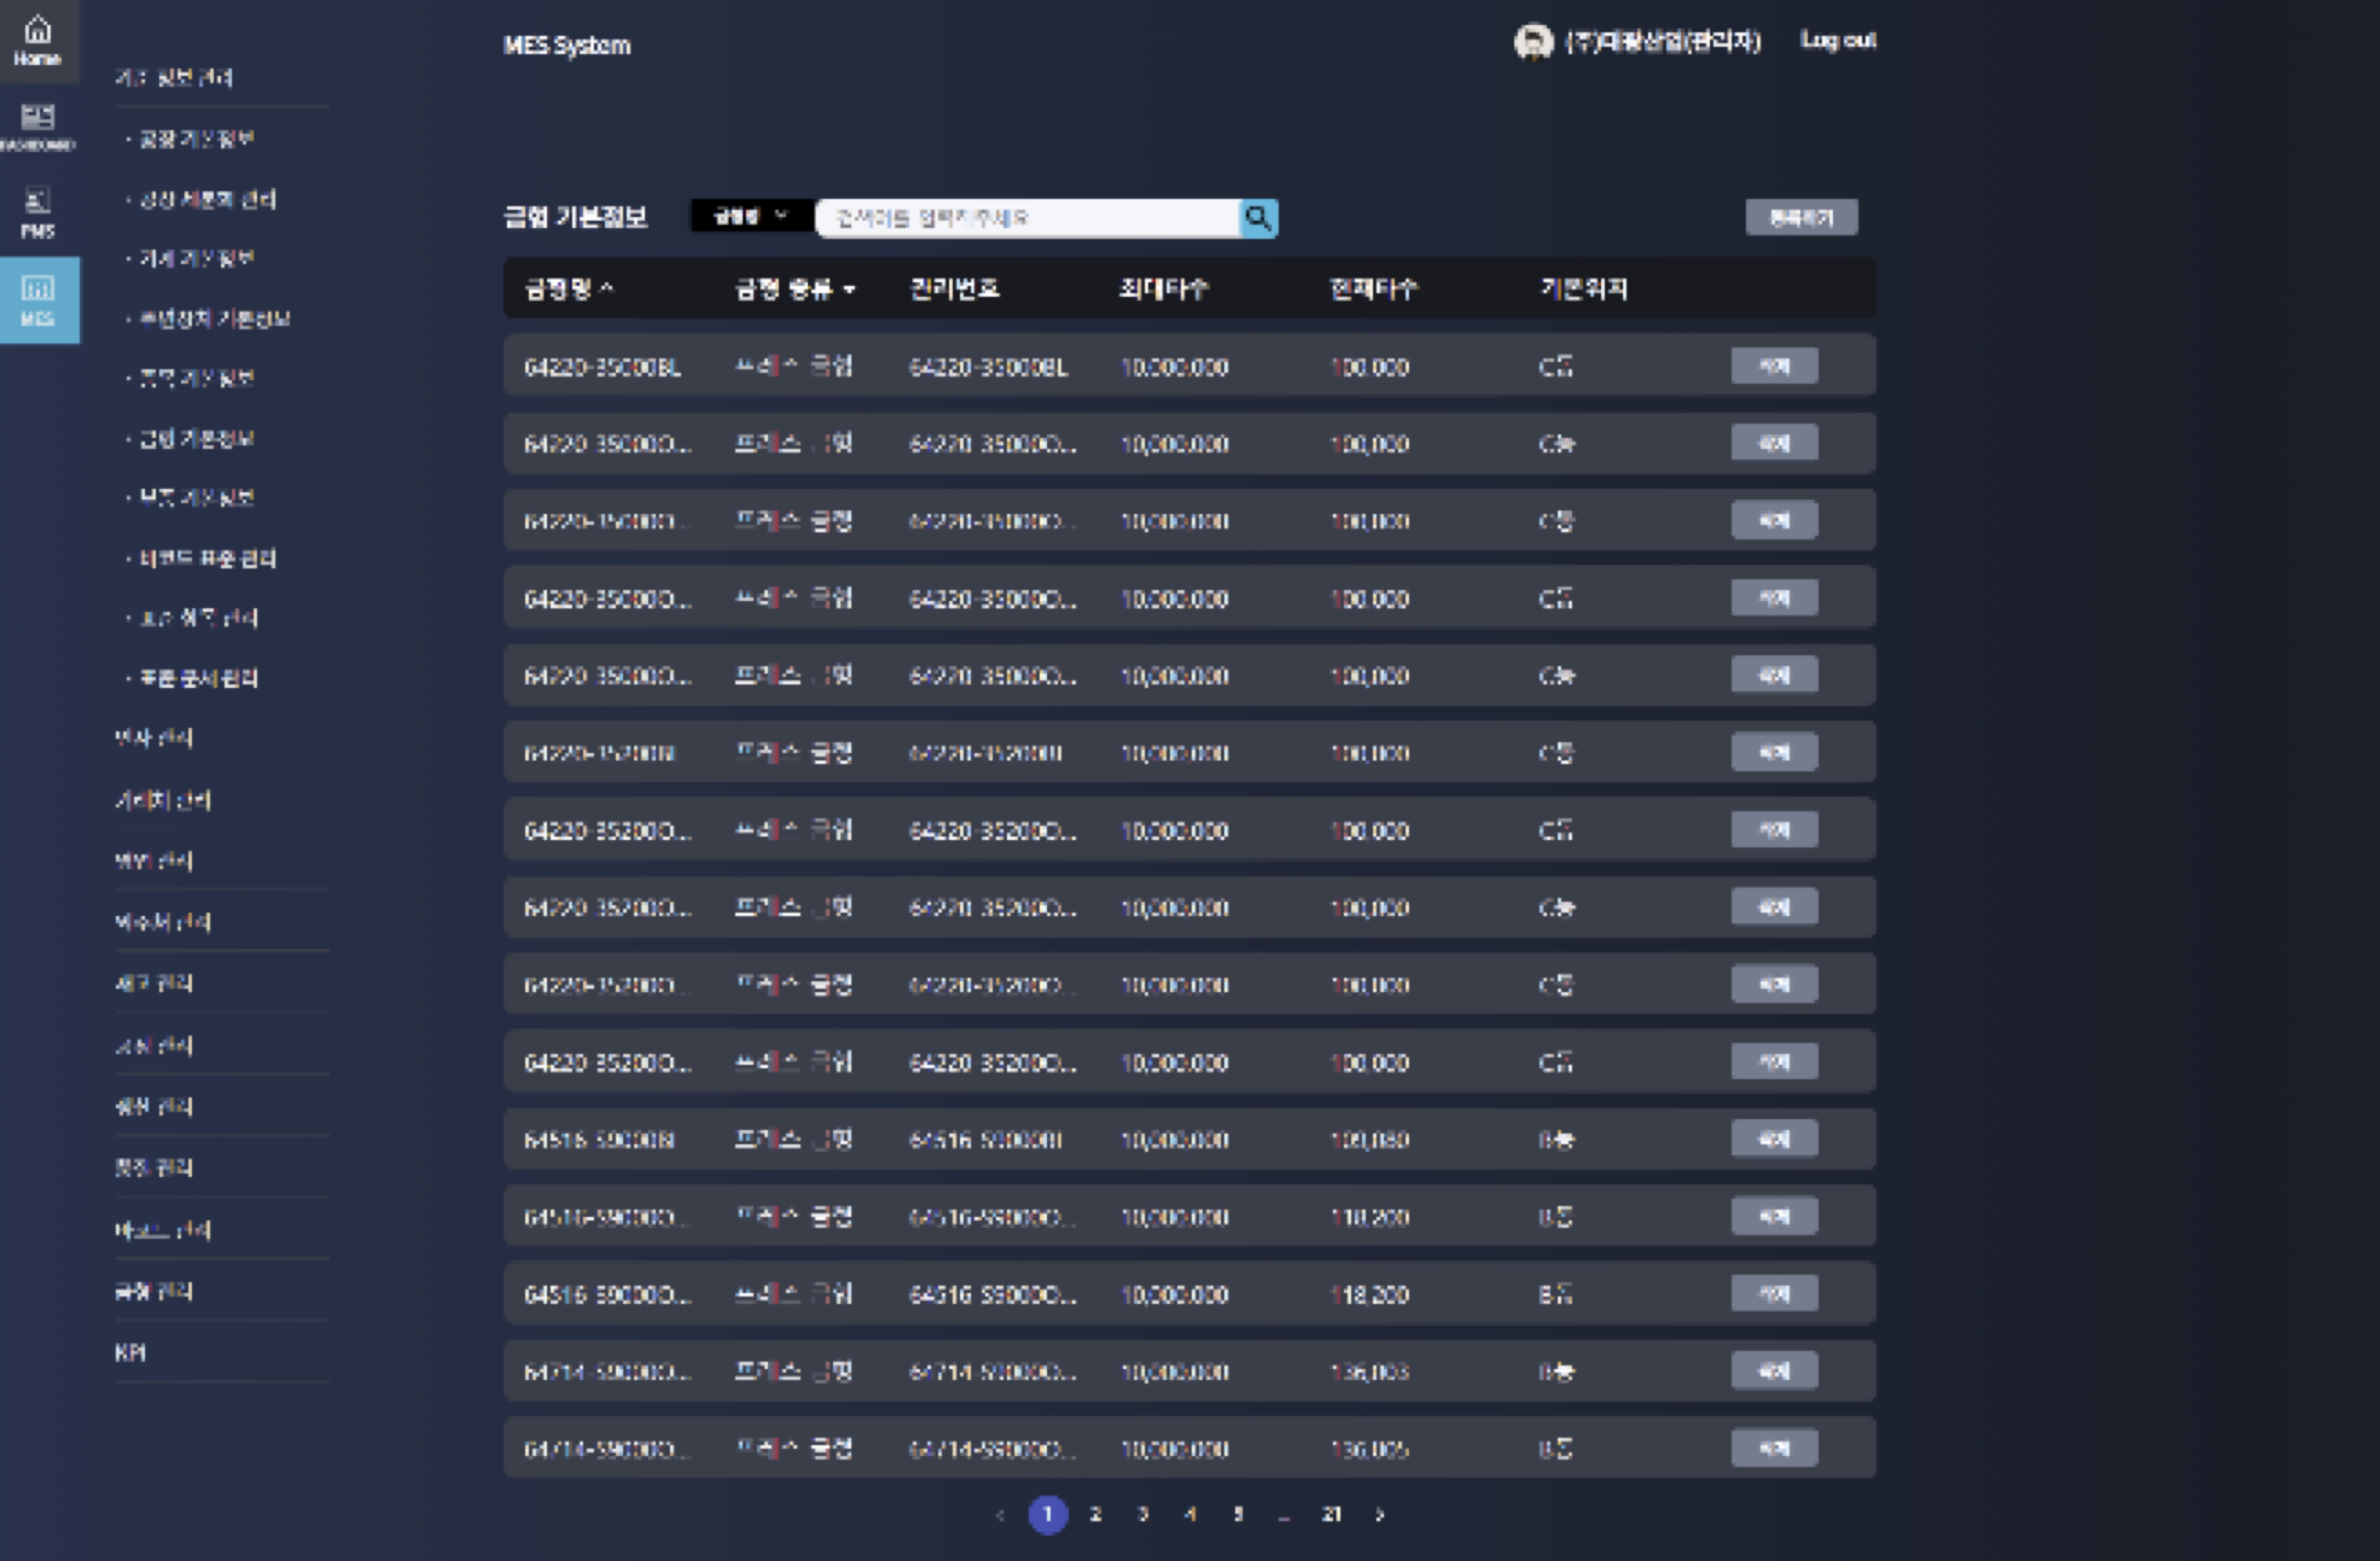Open 바코드 표준 관리 in the sidebar
Screen dimensions: 2380x1561
(x=207, y=558)
